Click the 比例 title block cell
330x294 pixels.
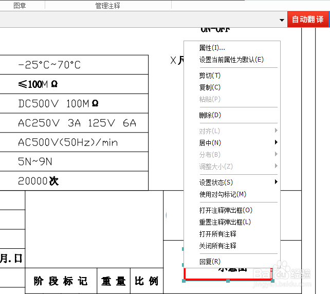(x=146, y=281)
